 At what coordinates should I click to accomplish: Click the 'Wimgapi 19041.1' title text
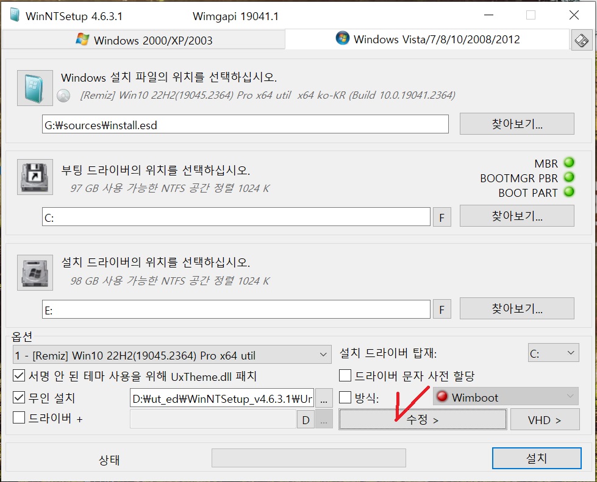(x=235, y=16)
